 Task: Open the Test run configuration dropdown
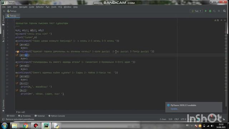coord(196,11)
